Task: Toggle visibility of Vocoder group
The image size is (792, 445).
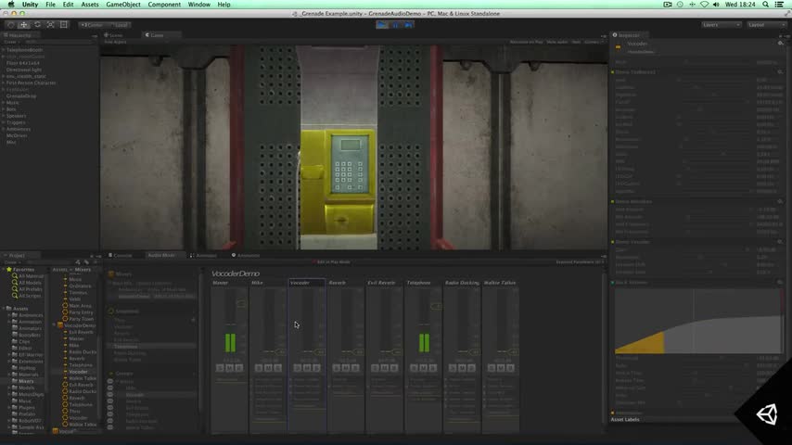Action: (112, 394)
